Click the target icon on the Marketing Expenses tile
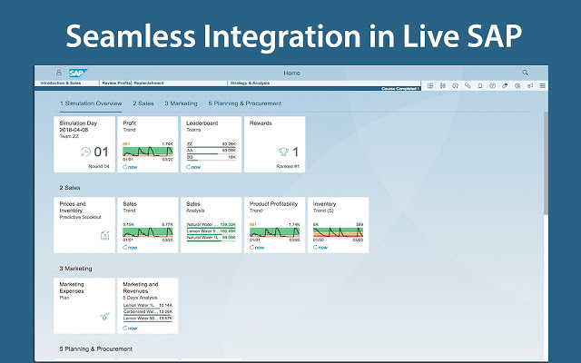The image size is (581, 363). [105, 316]
